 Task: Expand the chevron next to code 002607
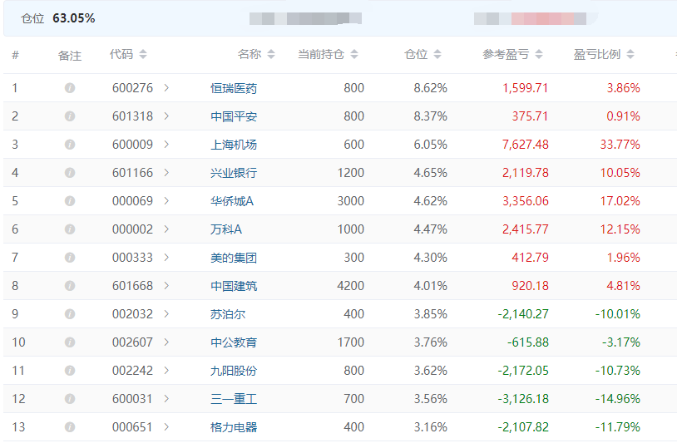166,342
